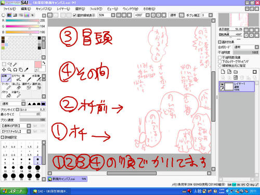The height and width of the screenshot is (195, 260).
Task: Collapse the 詳細設定 section
Action: (2, 137)
